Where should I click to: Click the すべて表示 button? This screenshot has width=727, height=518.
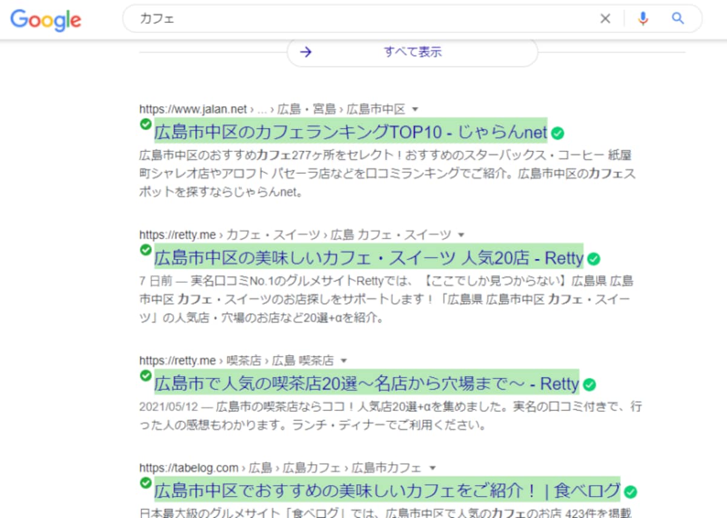coord(413,52)
